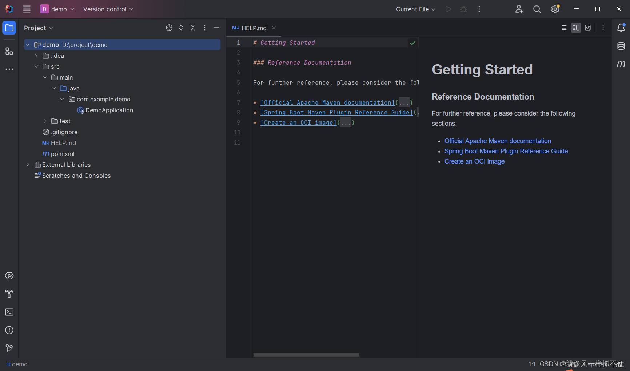Click the green inspection checkmark
The width and height of the screenshot is (630, 371).
(x=412, y=43)
